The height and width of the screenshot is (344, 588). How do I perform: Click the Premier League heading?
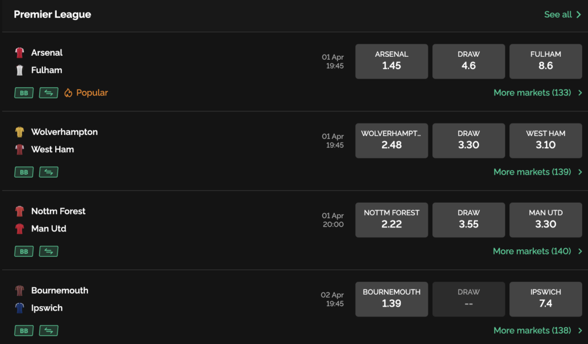pyautogui.click(x=52, y=14)
